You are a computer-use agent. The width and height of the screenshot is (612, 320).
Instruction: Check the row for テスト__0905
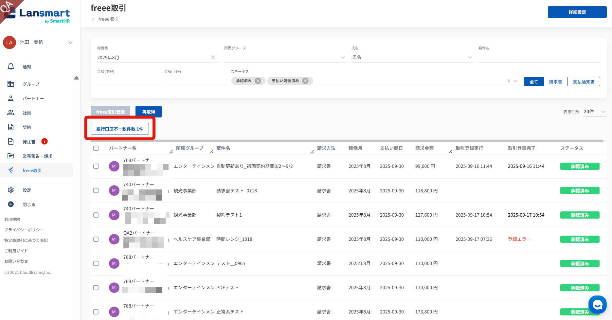(96, 263)
